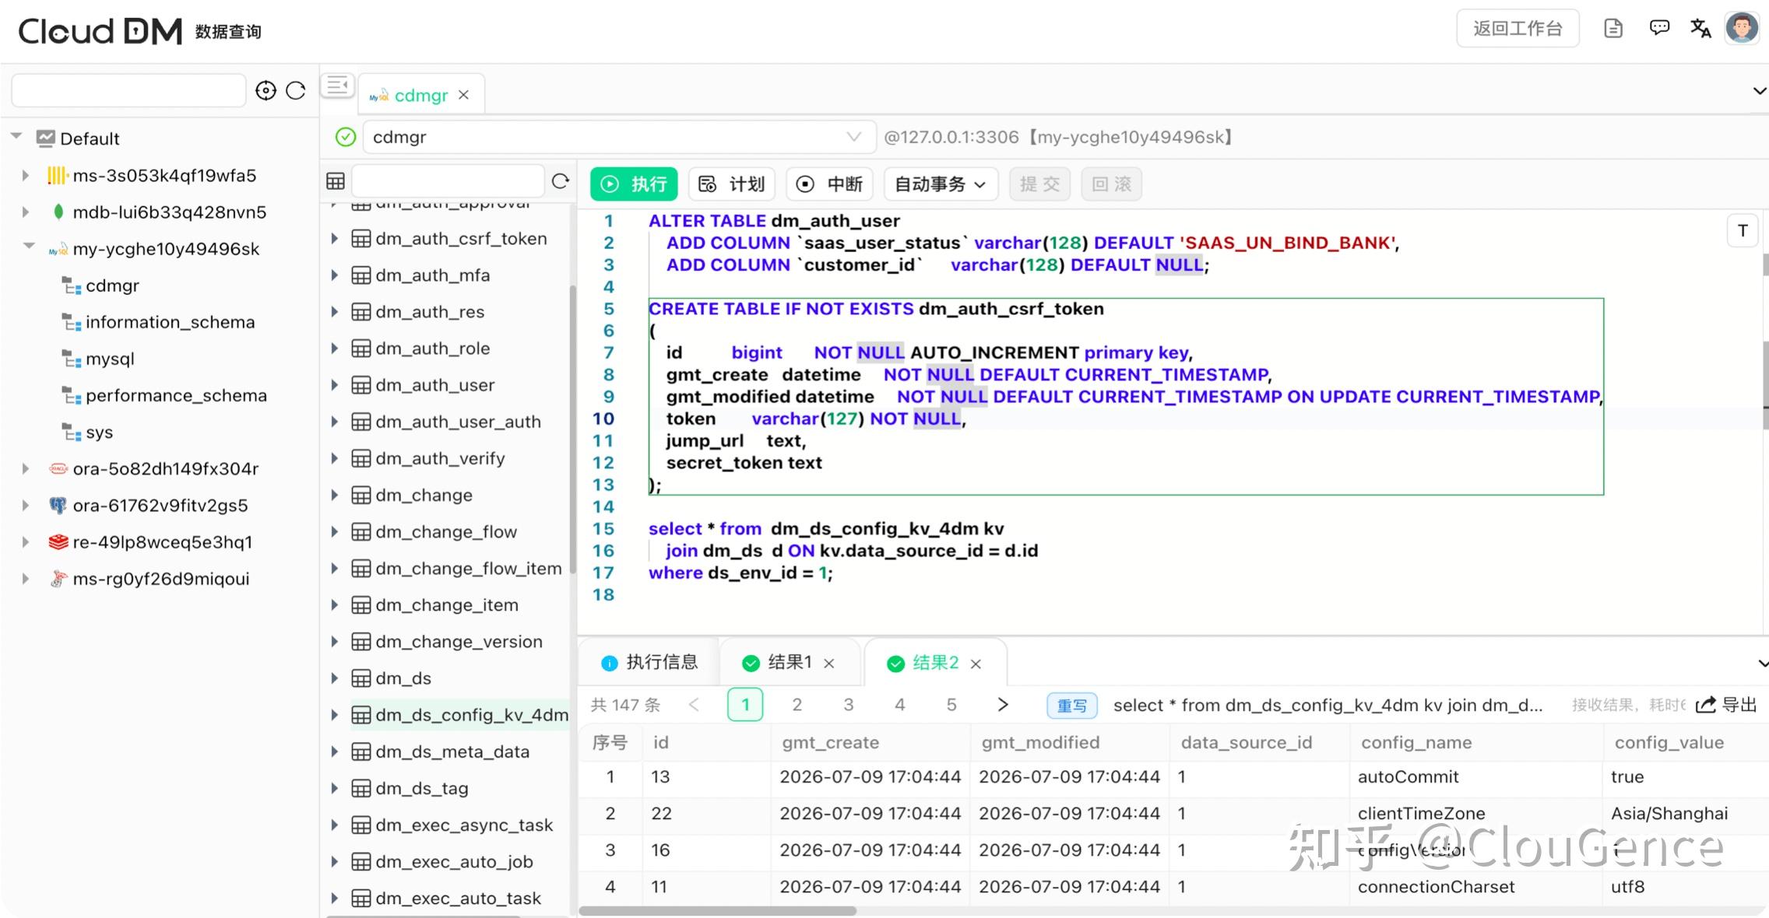
Task: Collapse the Default environment group
Action: [x=16, y=136]
